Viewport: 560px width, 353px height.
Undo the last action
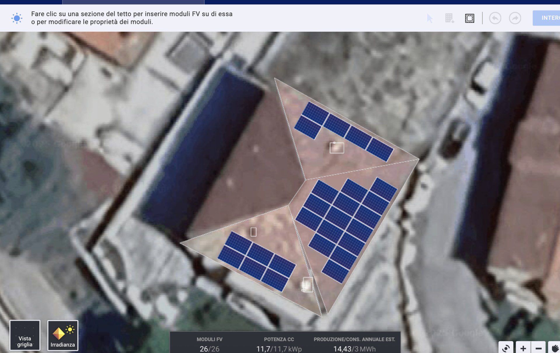pyautogui.click(x=495, y=18)
